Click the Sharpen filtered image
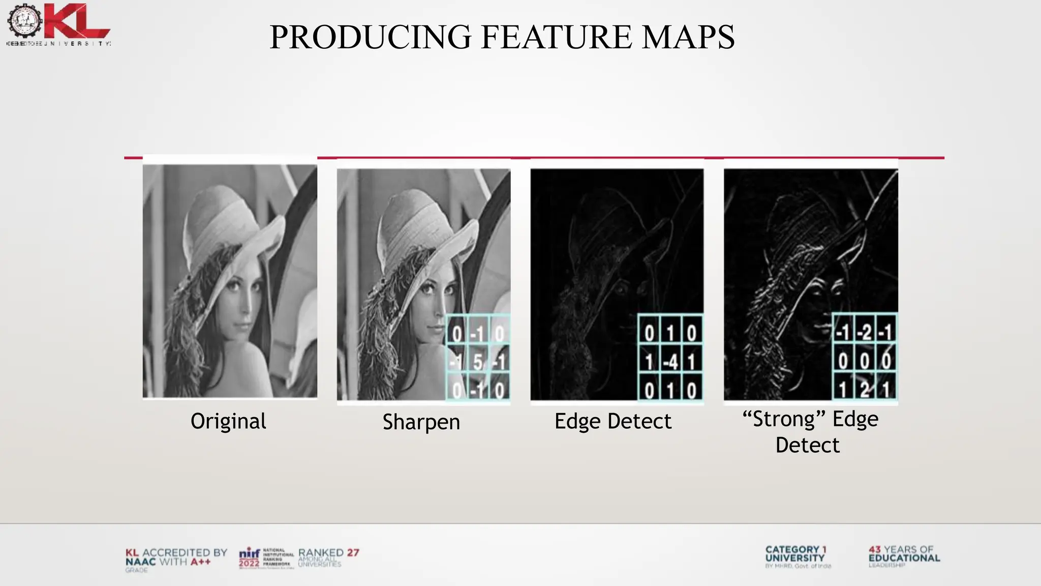This screenshot has height=586, width=1041. 423,284
